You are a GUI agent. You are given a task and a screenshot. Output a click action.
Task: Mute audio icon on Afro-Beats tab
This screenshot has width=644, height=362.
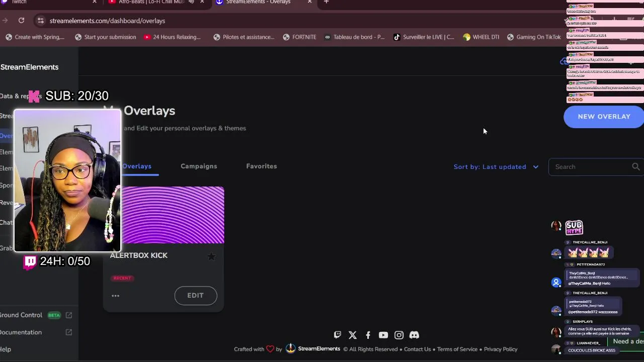click(x=191, y=2)
